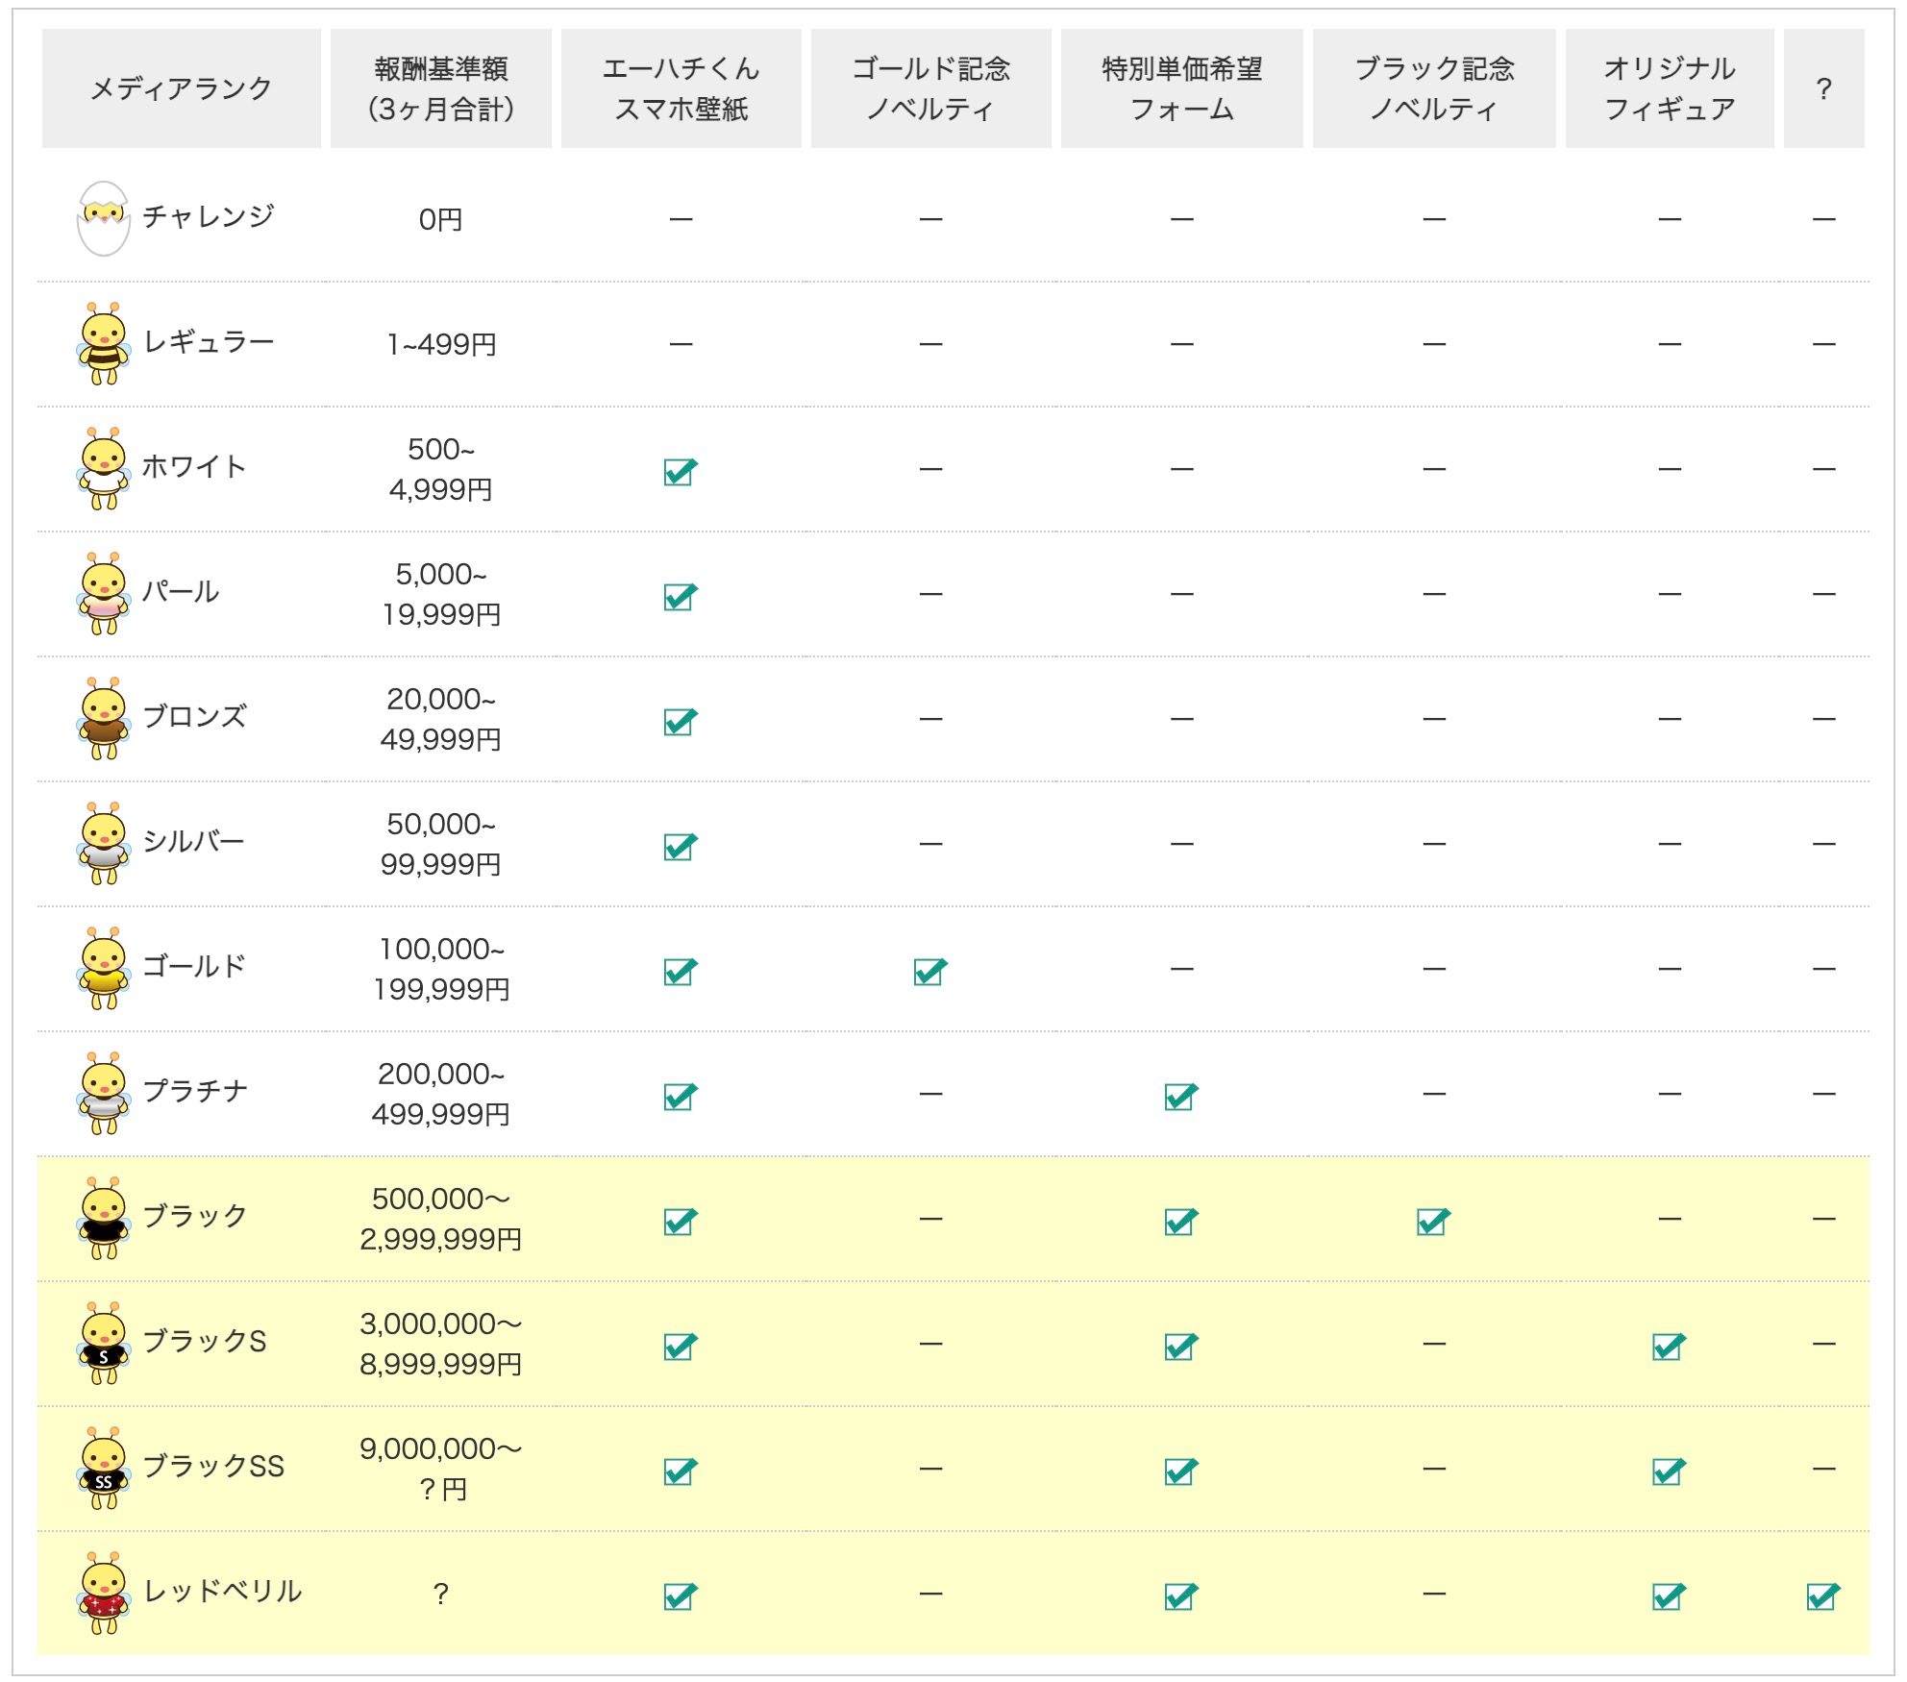Click the シルバー rank name text
The height and width of the screenshot is (1682, 1907).
coord(193,841)
